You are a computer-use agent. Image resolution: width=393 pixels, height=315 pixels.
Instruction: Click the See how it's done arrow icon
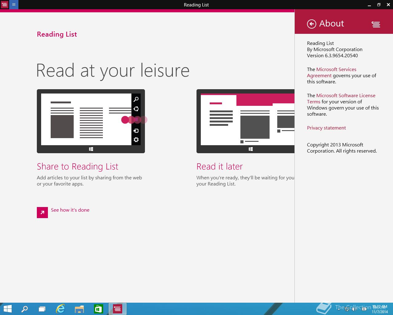pos(42,213)
